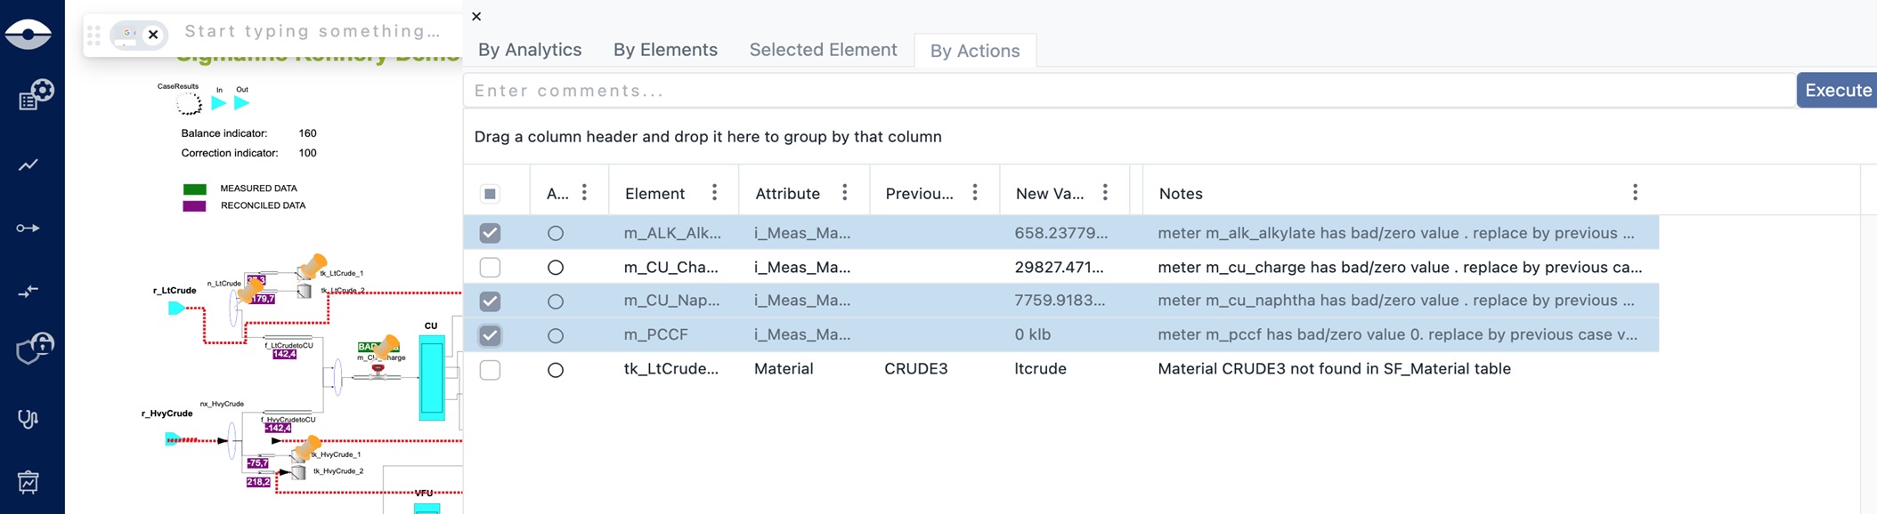Click the CaseResults dotted circle icon

[x=188, y=104]
